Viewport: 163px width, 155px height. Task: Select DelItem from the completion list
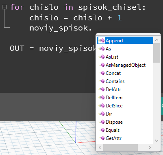[125, 98]
